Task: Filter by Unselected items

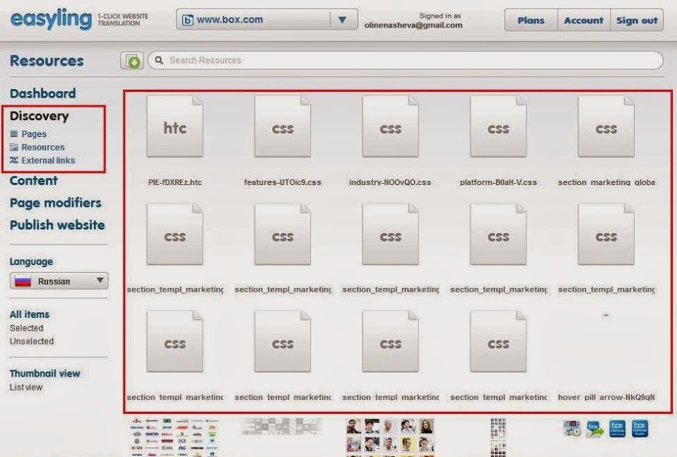Action: click(x=32, y=341)
